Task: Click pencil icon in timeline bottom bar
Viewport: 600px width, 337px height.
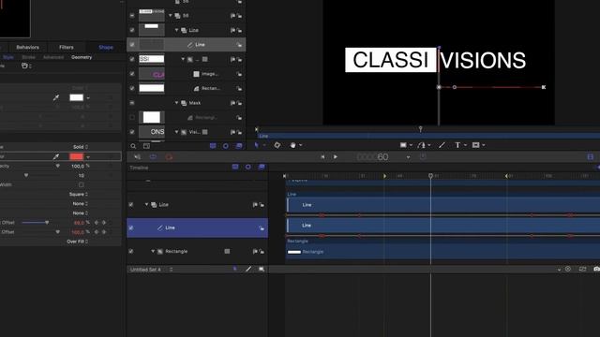Action: coord(248,270)
